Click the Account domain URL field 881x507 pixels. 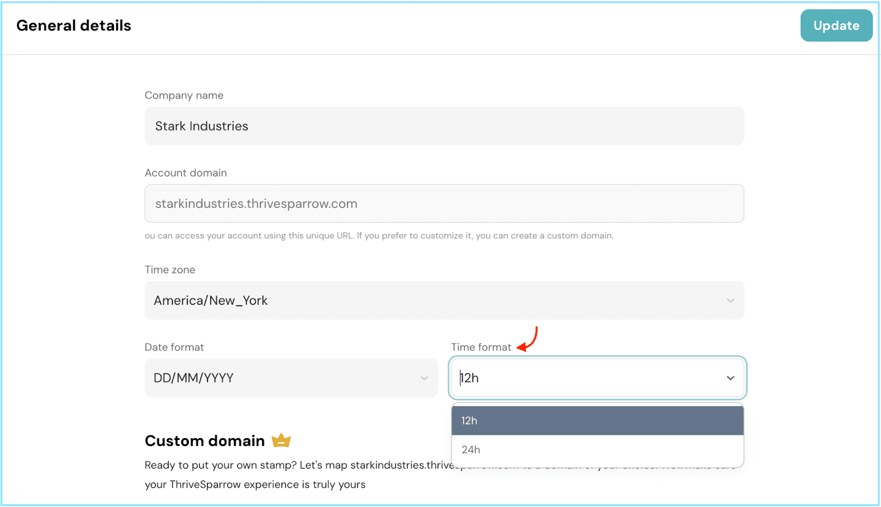tap(444, 203)
